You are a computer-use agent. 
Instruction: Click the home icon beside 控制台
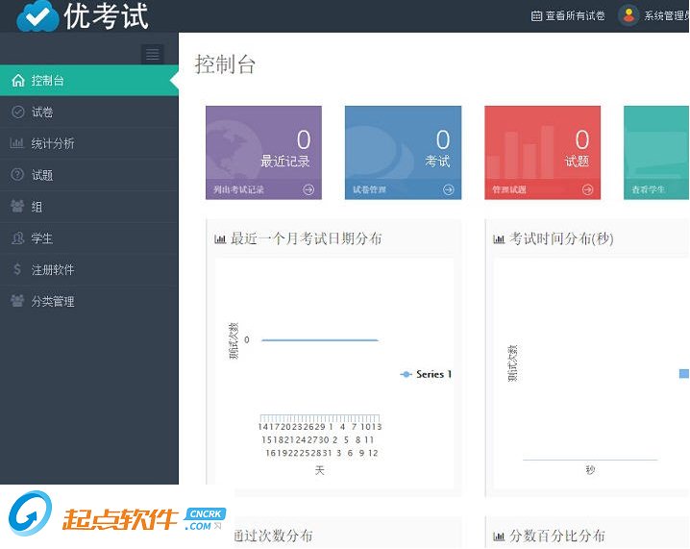tap(18, 80)
